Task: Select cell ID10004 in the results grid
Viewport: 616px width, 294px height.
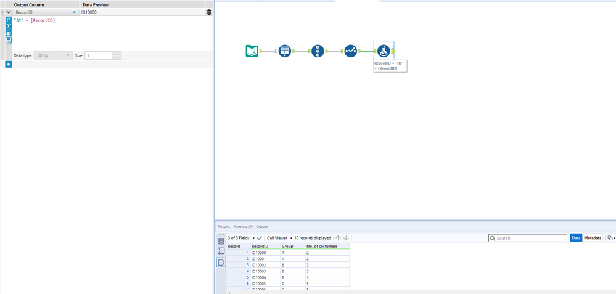Action: [266, 277]
